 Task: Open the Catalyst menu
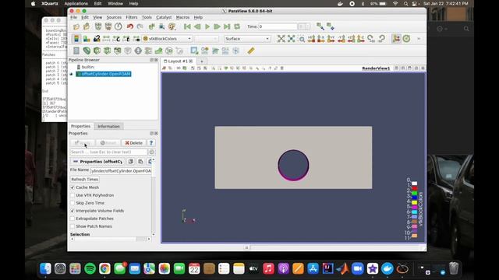point(164,17)
